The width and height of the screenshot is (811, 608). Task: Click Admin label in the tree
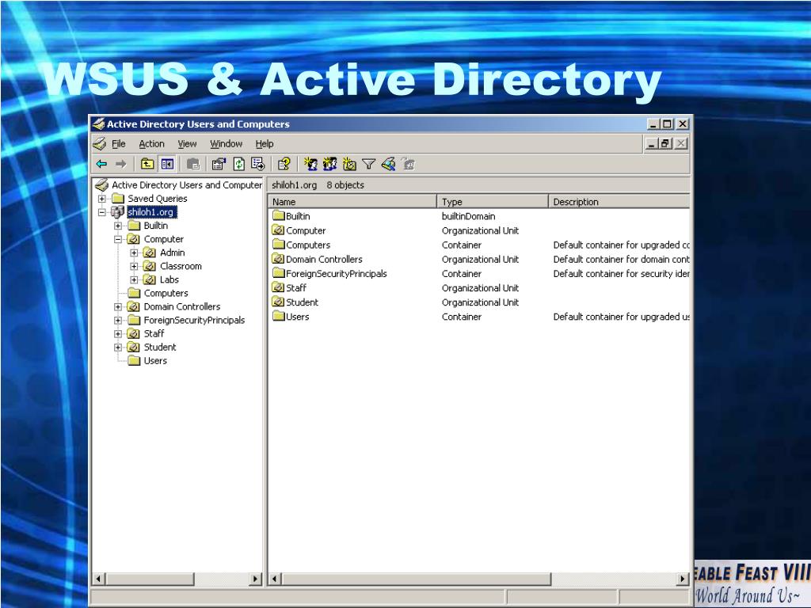172,253
